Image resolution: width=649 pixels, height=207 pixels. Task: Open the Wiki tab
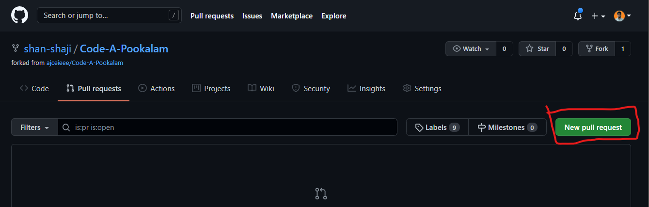(x=261, y=88)
